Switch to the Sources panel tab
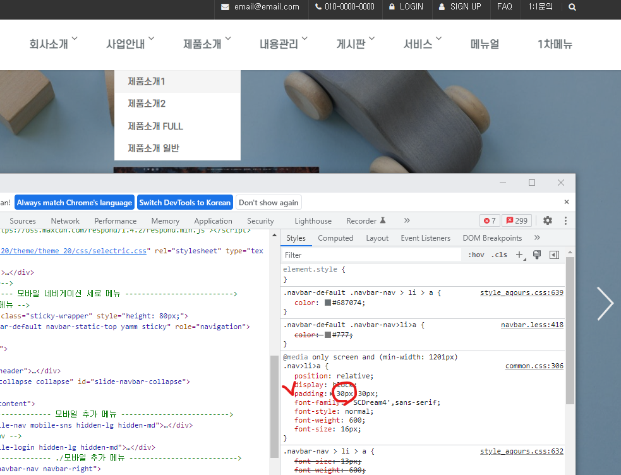The image size is (621, 475). 23,221
